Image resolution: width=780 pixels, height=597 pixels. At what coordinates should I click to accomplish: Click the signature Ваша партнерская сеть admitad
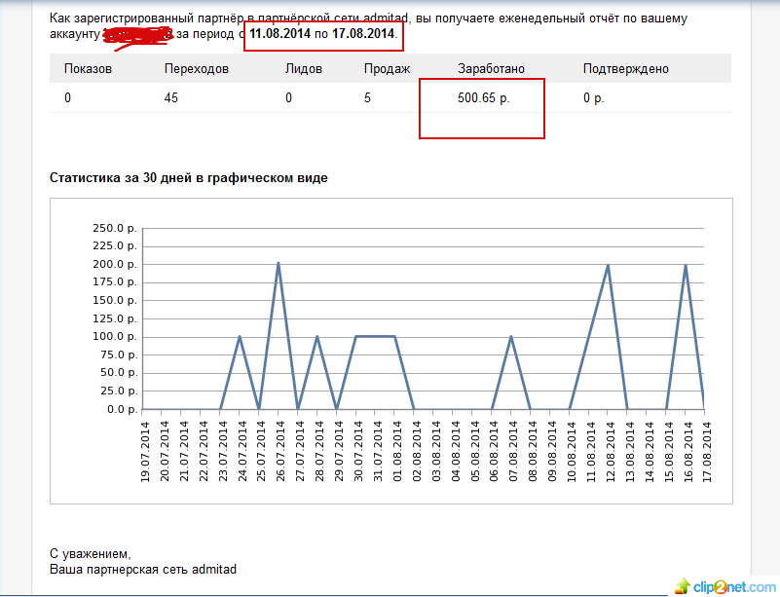[x=143, y=569]
